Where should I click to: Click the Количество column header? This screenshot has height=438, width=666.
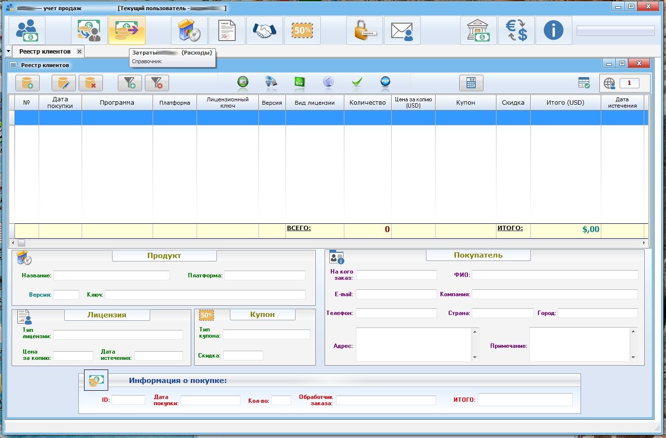[x=368, y=102]
